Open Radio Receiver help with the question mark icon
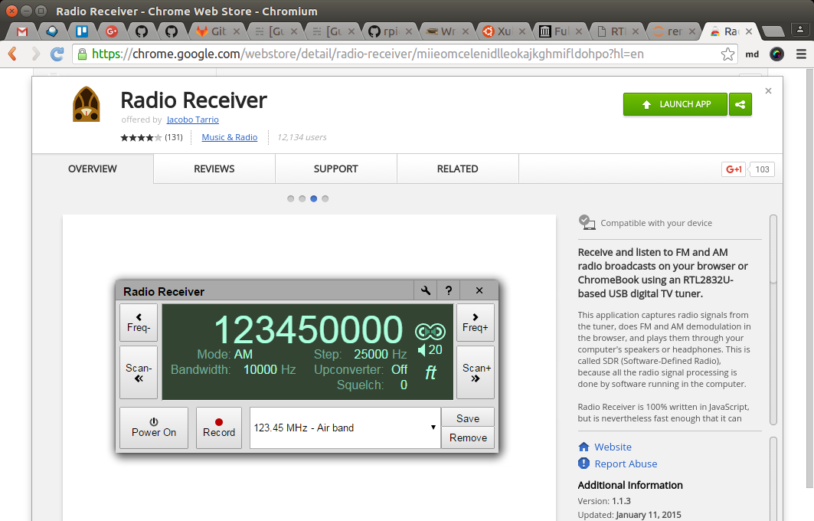 tap(449, 290)
